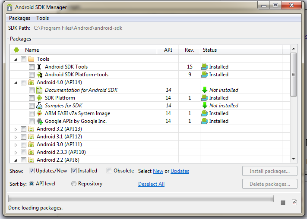Viewport: 307px width, 219px height.
Task: Click the package list scrollbar thumb
Action: click(293, 75)
